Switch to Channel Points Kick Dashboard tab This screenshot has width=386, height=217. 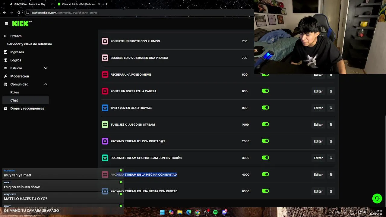[x=78, y=4]
